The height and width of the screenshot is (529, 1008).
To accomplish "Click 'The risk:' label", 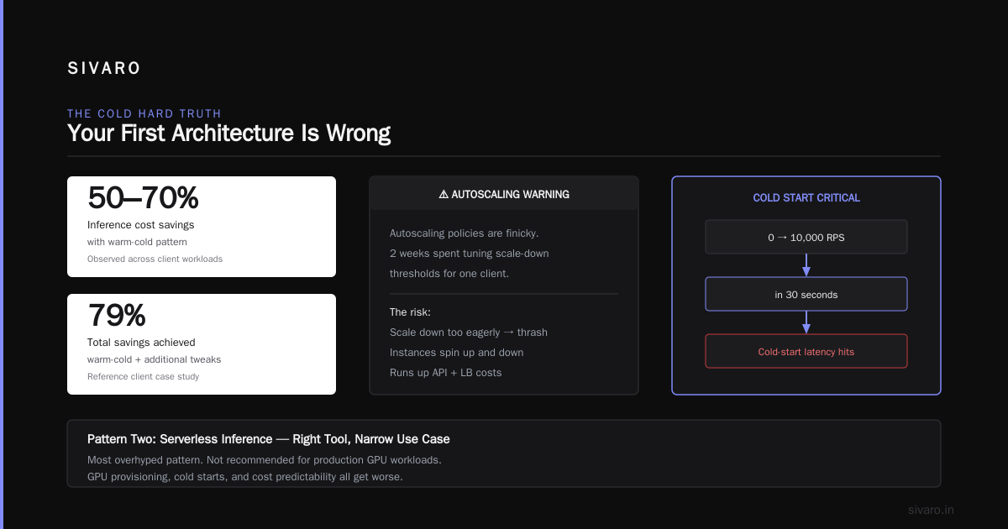I will click(x=410, y=312).
